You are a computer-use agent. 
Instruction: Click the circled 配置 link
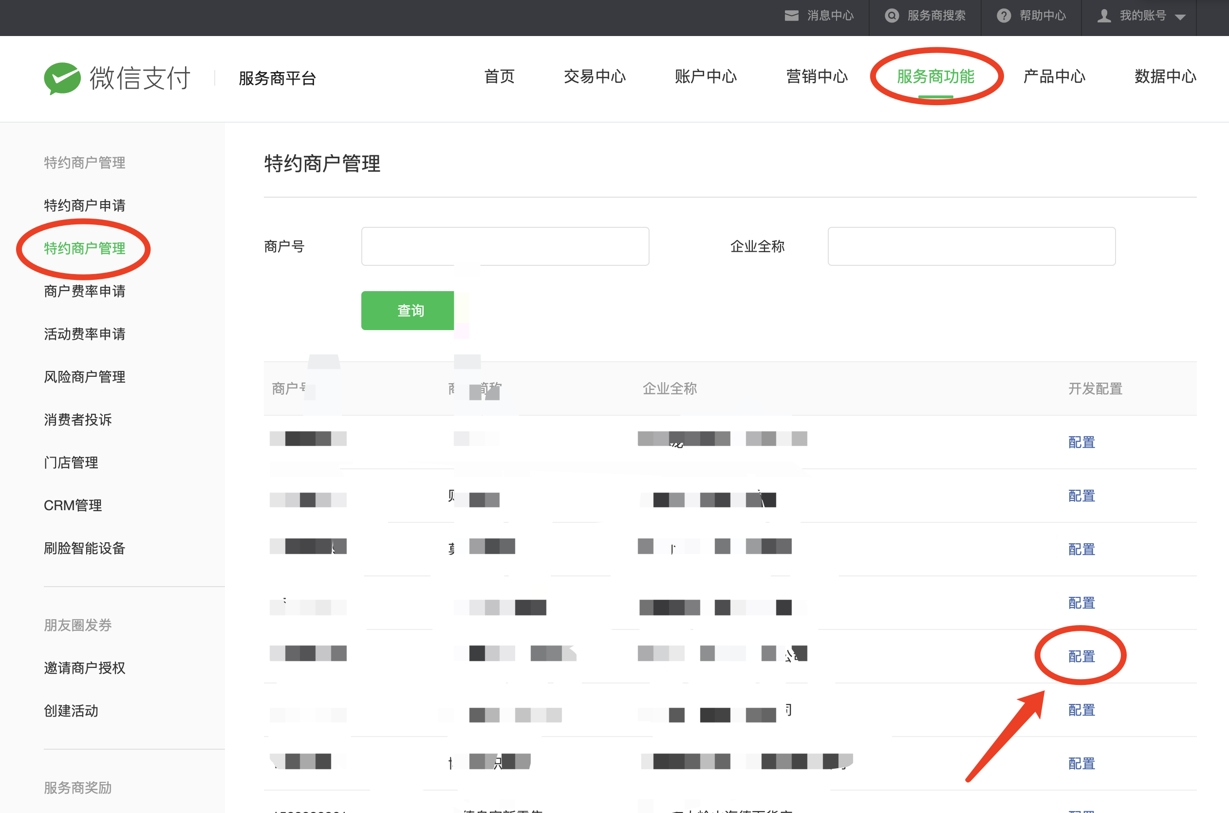point(1081,656)
